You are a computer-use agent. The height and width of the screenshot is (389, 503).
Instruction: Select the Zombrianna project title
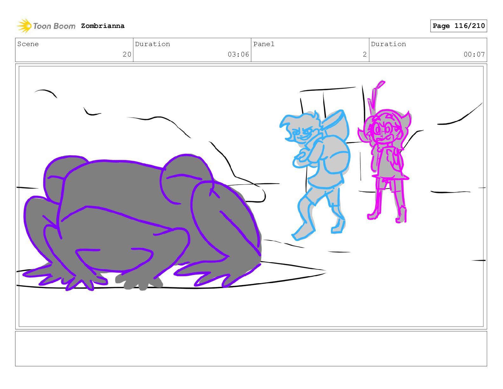(x=103, y=26)
